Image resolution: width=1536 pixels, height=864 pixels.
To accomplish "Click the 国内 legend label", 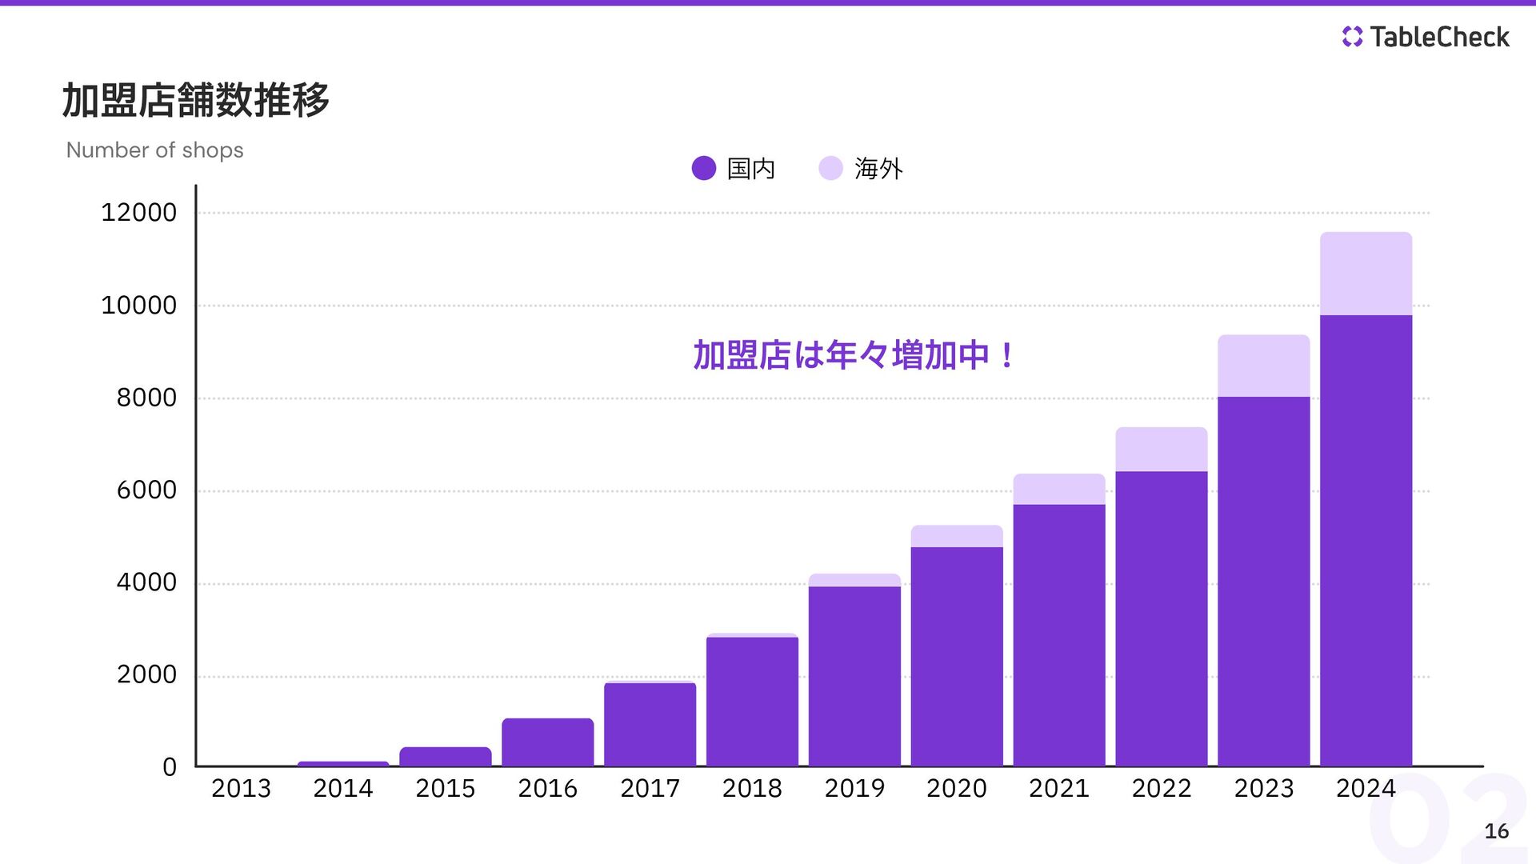I will [x=750, y=168].
